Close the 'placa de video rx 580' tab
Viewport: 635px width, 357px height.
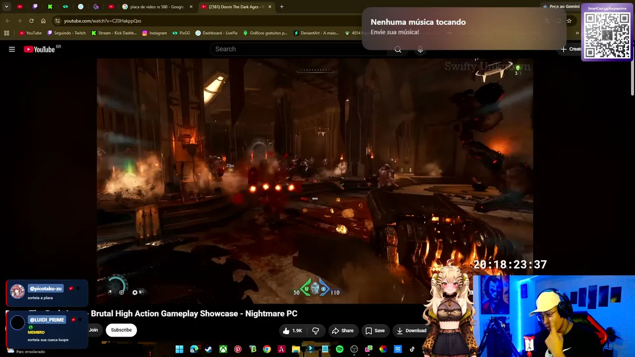(x=191, y=7)
